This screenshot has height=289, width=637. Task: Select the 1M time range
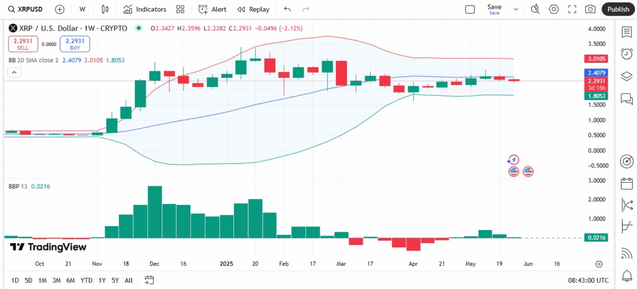(42, 280)
